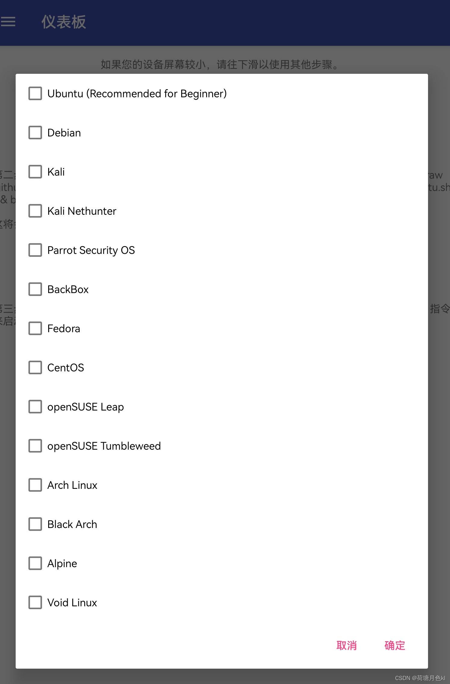Tick the Alpine checkbox
Screen dimensions: 450x684
coord(35,563)
